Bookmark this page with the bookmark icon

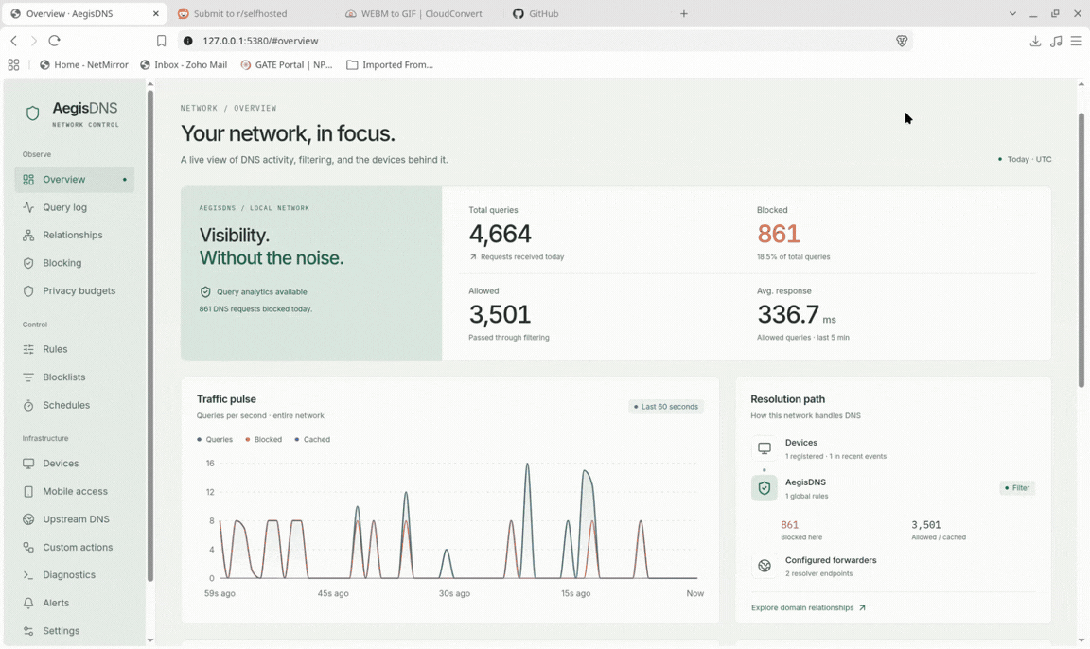pyautogui.click(x=161, y=41)
